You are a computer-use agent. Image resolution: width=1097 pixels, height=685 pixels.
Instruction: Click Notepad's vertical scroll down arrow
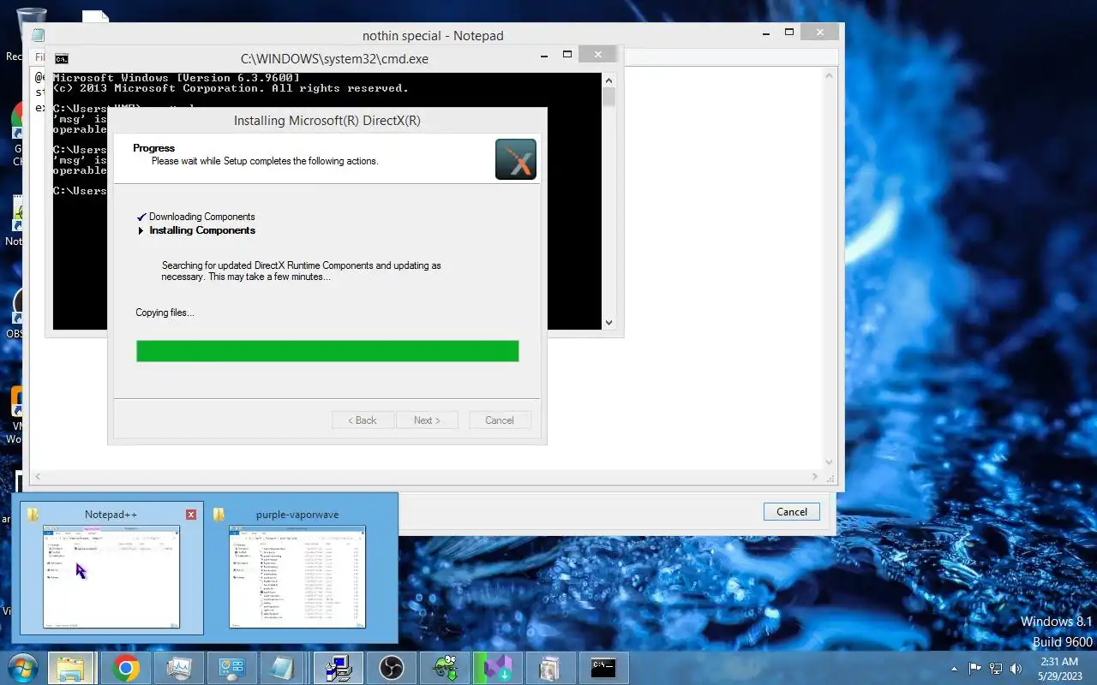[x=830, y=462]
